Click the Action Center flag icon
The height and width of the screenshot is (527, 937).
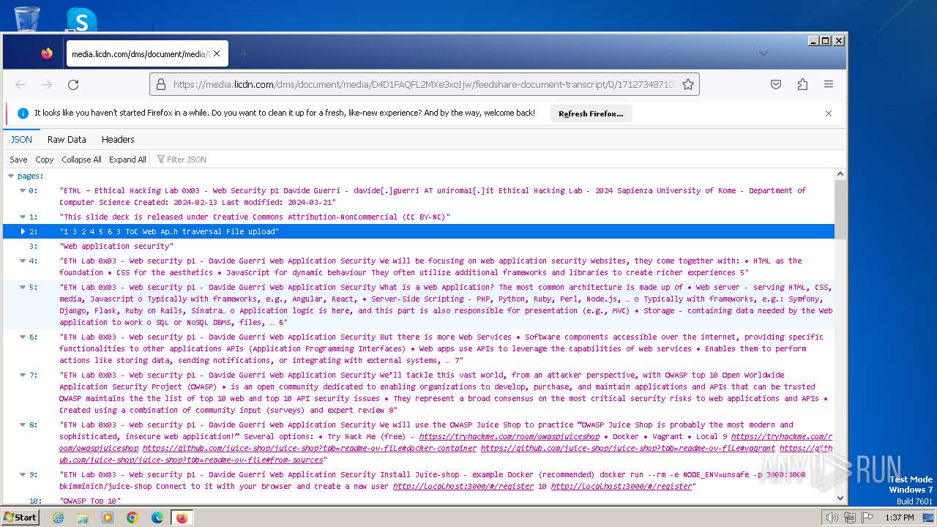pyautogui.click(x=867, y=517)
